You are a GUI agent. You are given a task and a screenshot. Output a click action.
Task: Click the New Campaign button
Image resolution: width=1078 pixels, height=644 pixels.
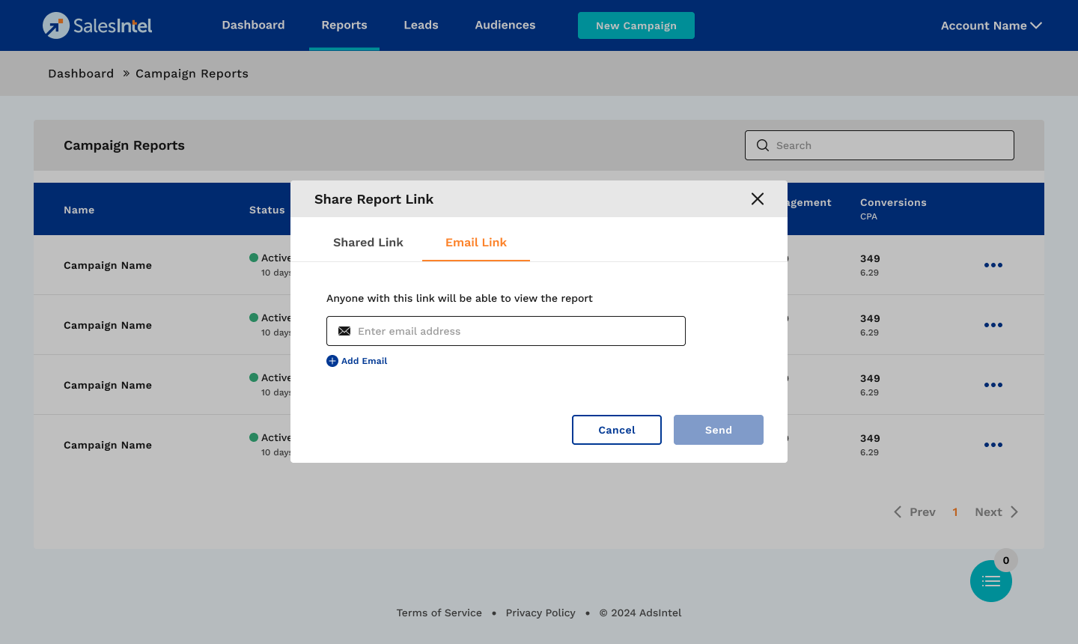(636, 25)
